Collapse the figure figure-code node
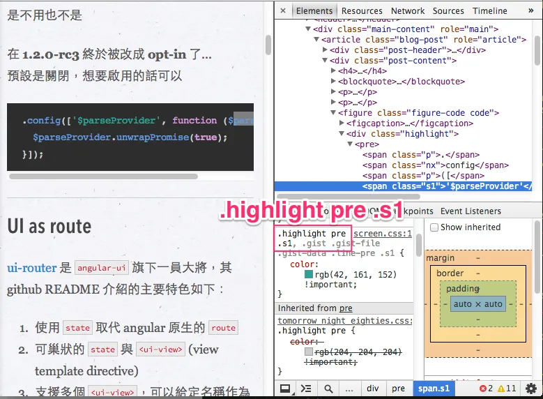 (333, 113)
